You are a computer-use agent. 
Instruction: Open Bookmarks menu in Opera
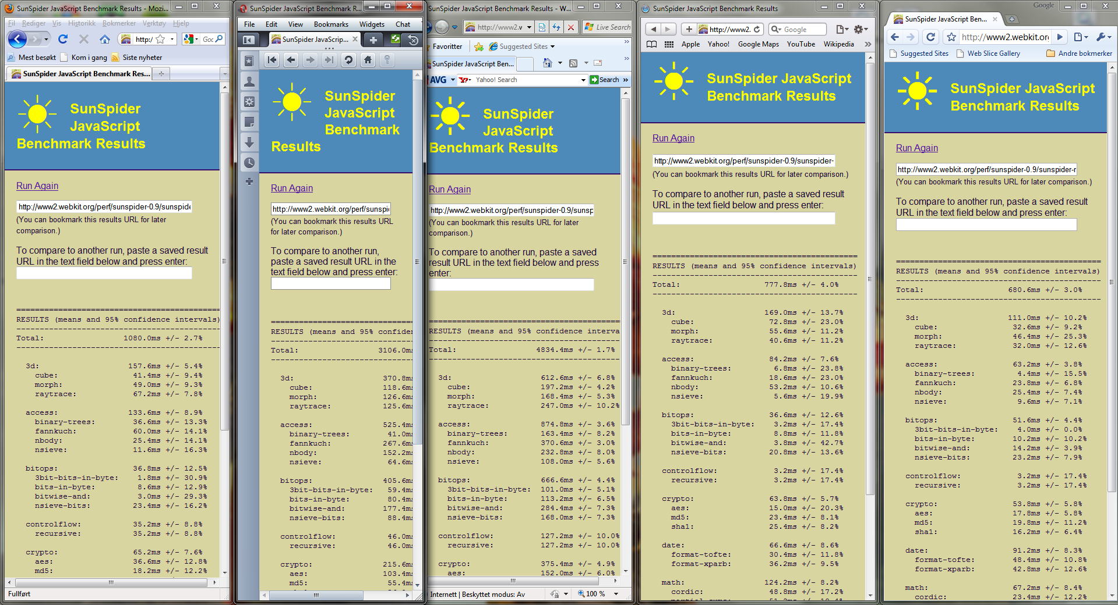coord(331,24)
